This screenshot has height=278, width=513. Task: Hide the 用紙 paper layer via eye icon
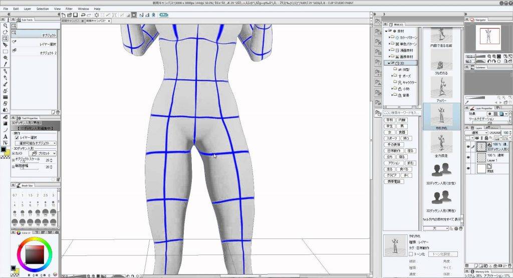pyautogui.click(x=468, y=168)
